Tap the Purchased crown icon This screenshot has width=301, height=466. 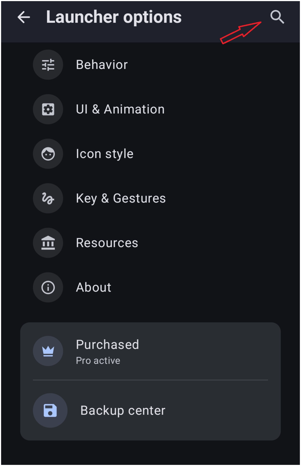48,351
